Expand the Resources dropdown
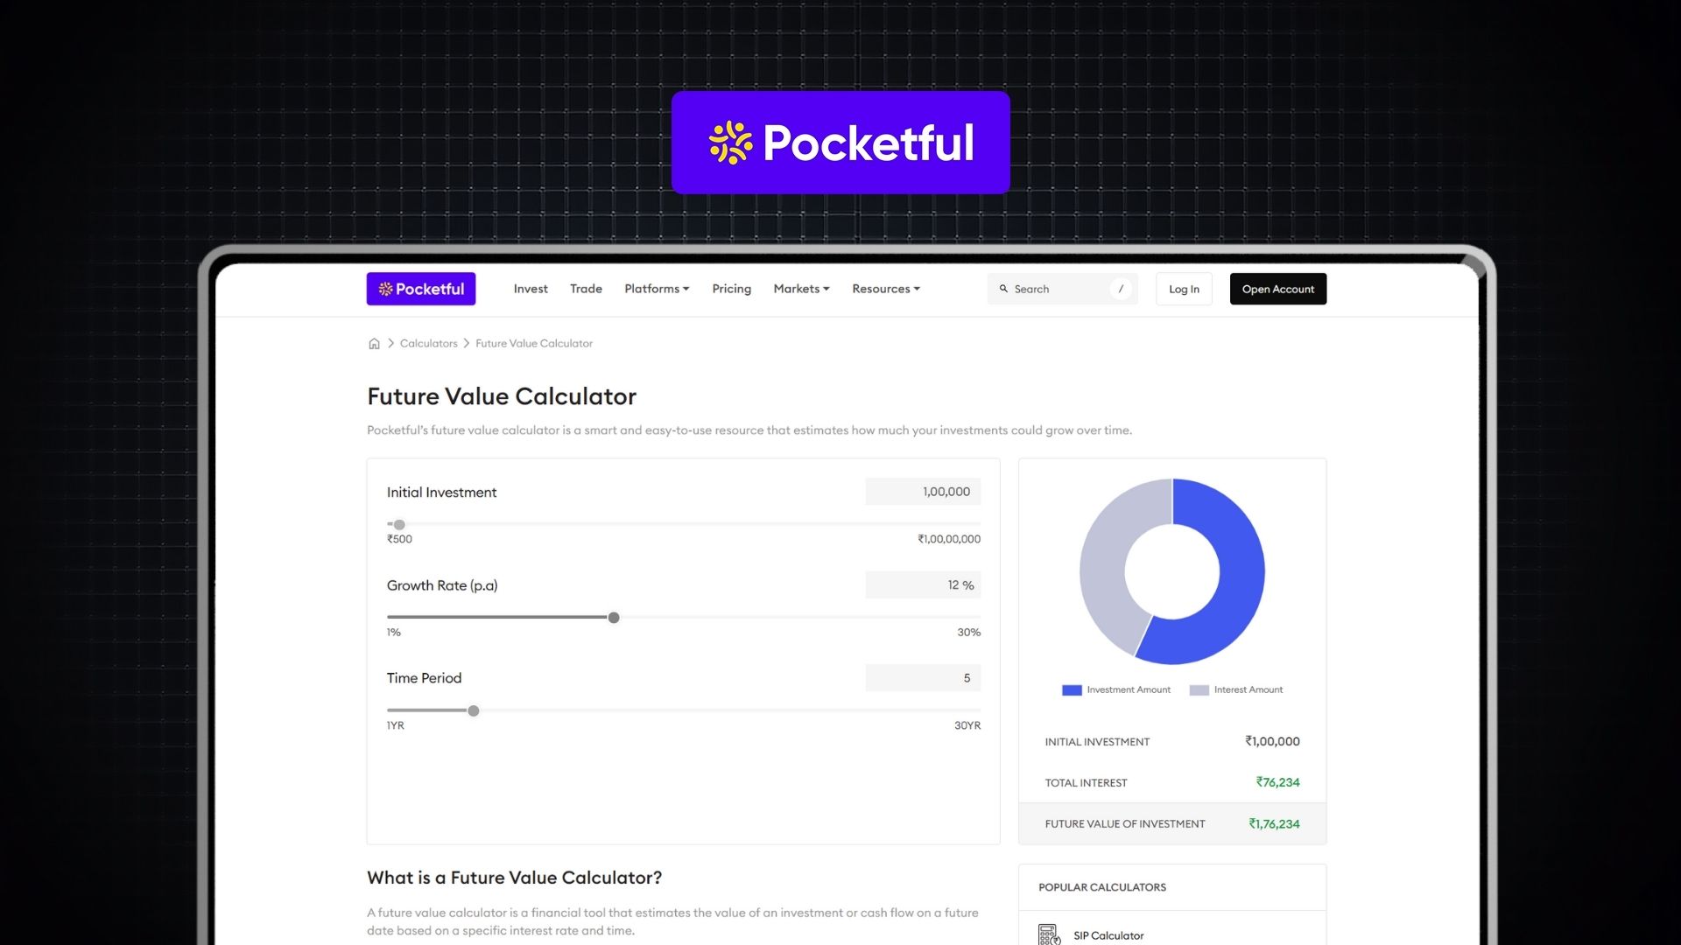 pyautogui.click(x=885, y=289)
